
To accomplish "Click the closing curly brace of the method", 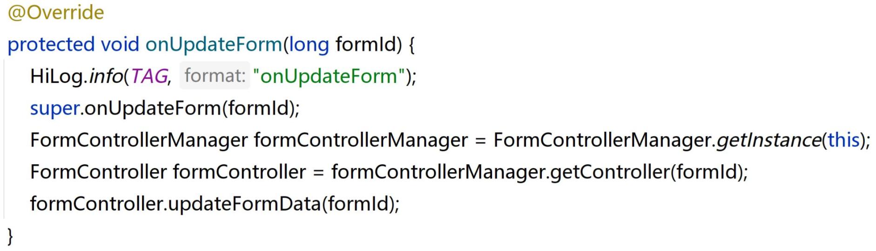I will 10,236.
